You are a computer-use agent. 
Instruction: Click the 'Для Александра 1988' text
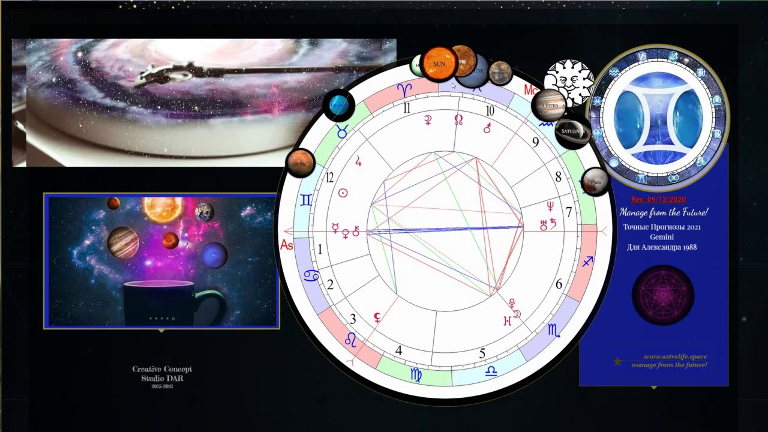pos(662,247)
